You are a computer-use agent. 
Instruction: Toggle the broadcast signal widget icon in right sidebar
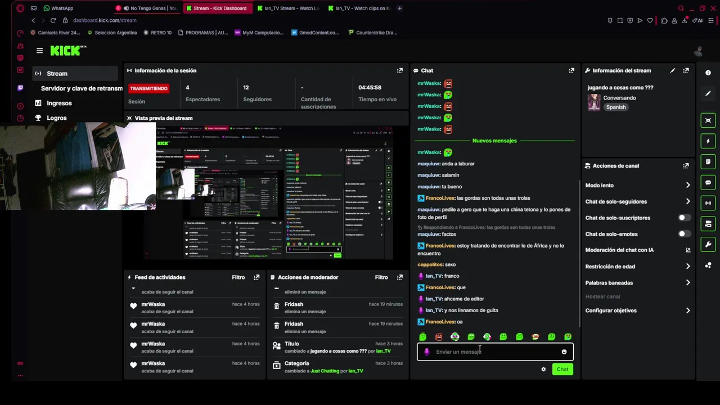point(708,203)
